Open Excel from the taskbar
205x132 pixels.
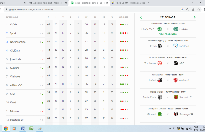point(31,129)
